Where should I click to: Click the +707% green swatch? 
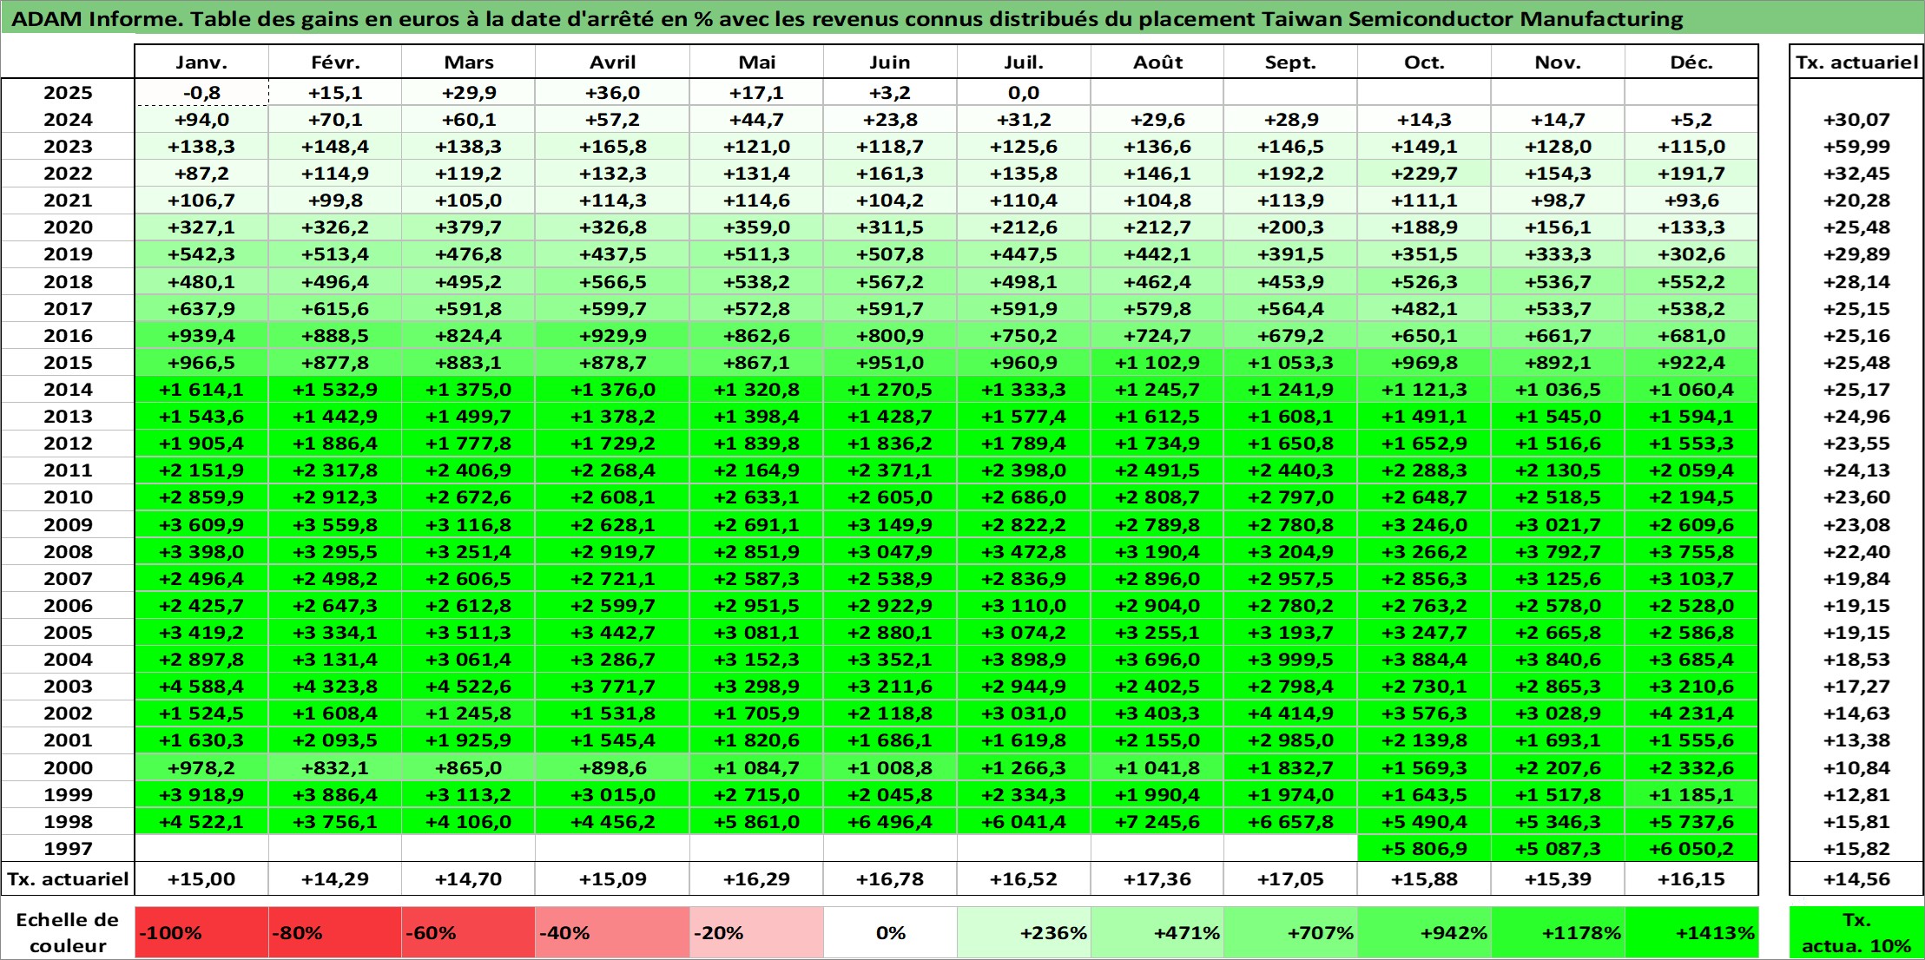point(1290,933)
